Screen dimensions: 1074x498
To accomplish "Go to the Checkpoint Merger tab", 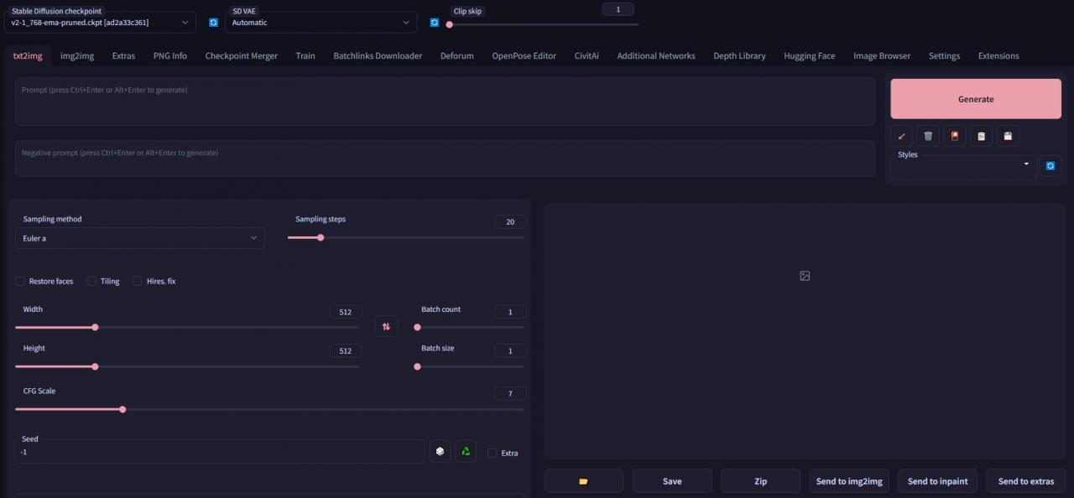I will click(242, 55).
